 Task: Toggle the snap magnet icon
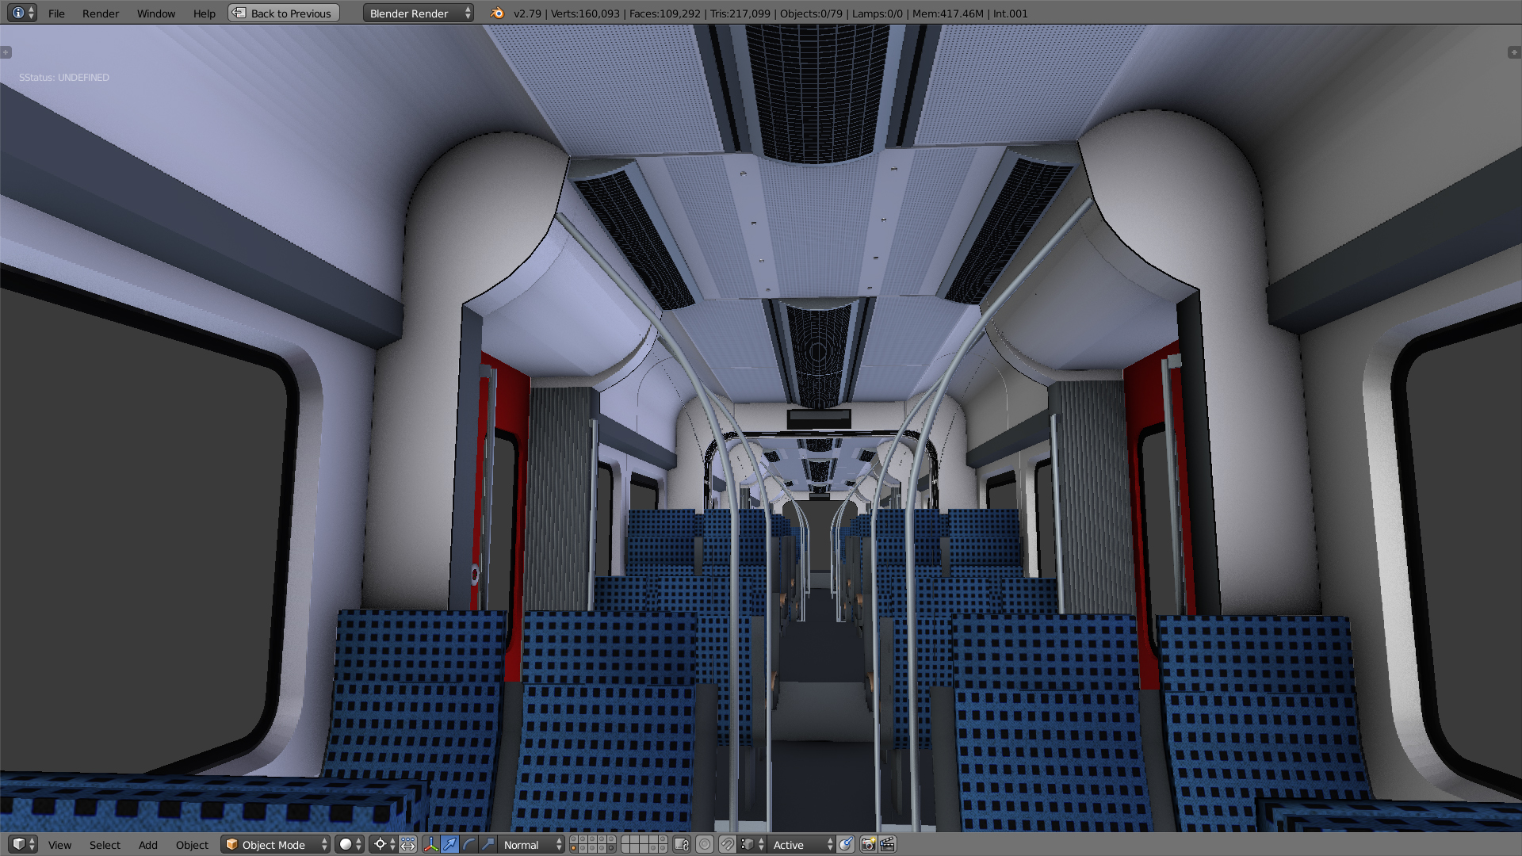pos(727,845)
